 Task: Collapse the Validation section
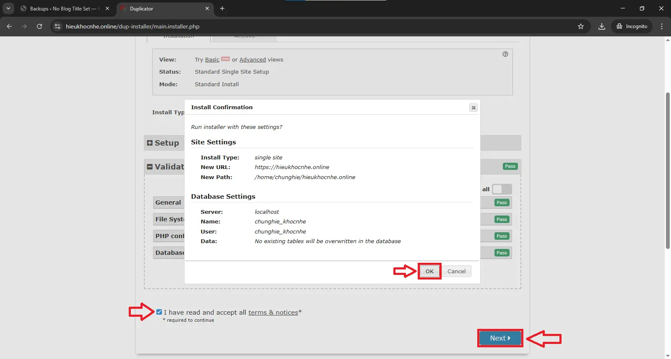click(x=150, y=167)
